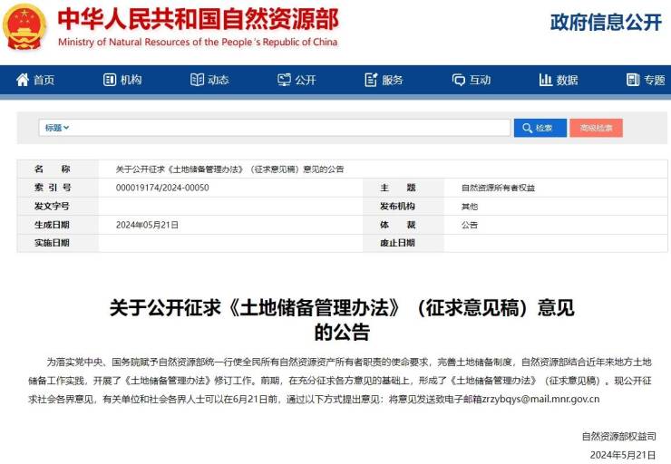The width and height of the screenshot is (671, 464).
Task: Click the English Ministry of Natural Resources subtitle
Action: pyautogui.click(x=198, y=42)
